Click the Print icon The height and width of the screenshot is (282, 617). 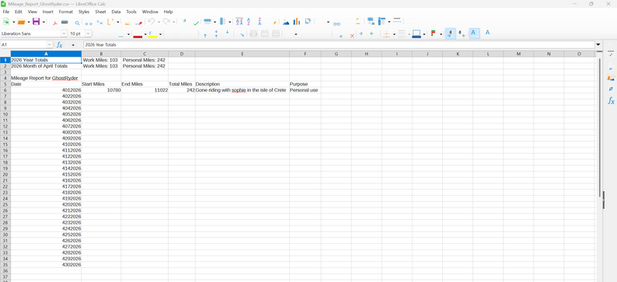coord(64,22)
